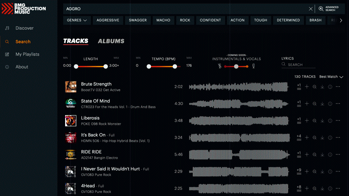Image resolution: width=349 pixels, height=196 pixels.
Task: Expand +1 versions of State Of Mind
Action: pos(299,104)
